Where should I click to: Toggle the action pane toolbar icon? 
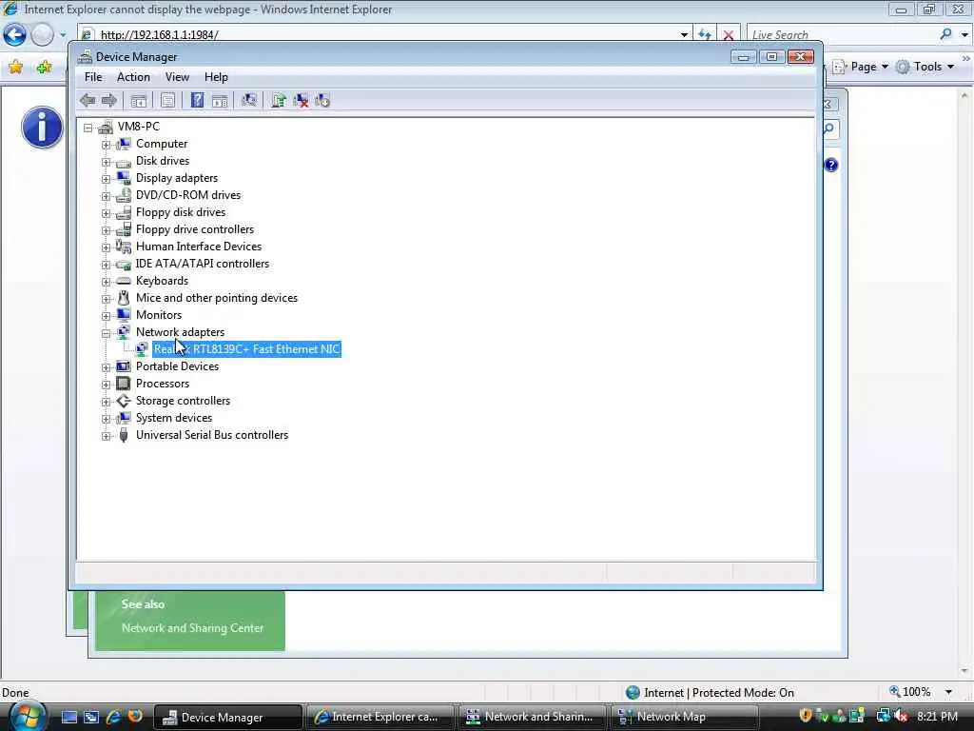tap(220, 100)
